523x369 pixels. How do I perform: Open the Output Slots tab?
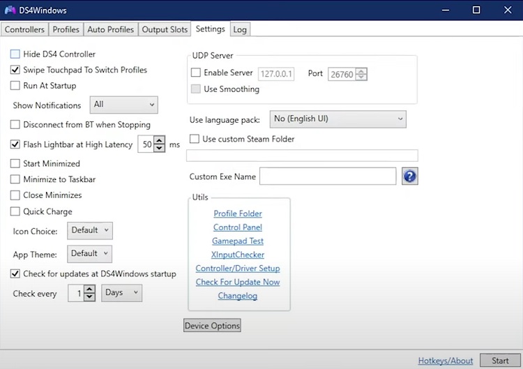165,29
